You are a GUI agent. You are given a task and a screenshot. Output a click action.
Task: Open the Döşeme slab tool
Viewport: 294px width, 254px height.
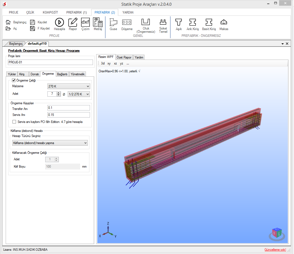[127, 25]
